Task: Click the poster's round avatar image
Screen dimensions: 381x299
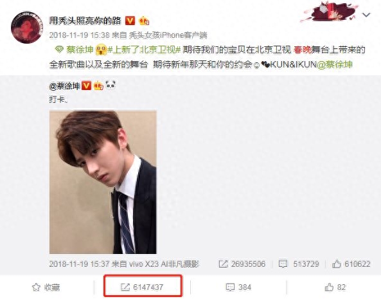Action: (x=27, y=27)
